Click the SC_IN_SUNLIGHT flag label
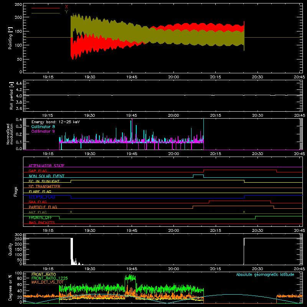The height and width of the screenshot is (307, 307). (x=44, y=181)
